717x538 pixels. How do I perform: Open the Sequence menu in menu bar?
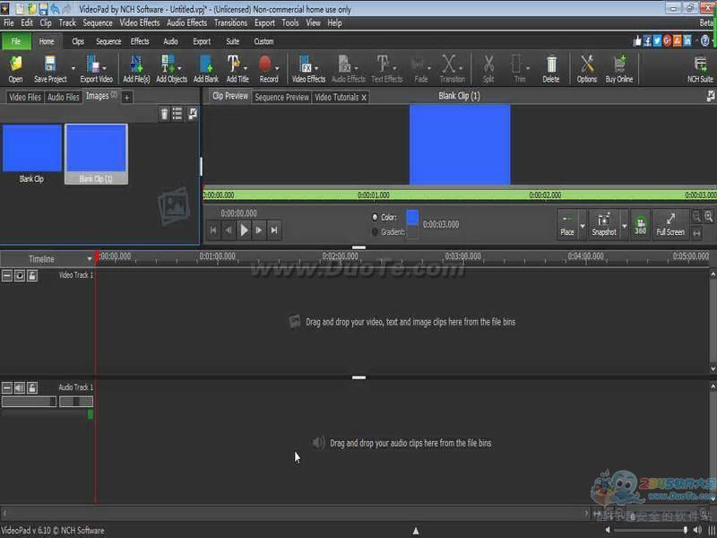click(98, 23)
